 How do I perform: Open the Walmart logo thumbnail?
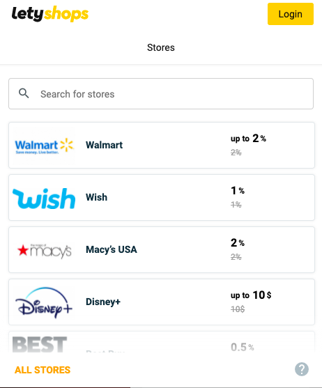point(44,146)
